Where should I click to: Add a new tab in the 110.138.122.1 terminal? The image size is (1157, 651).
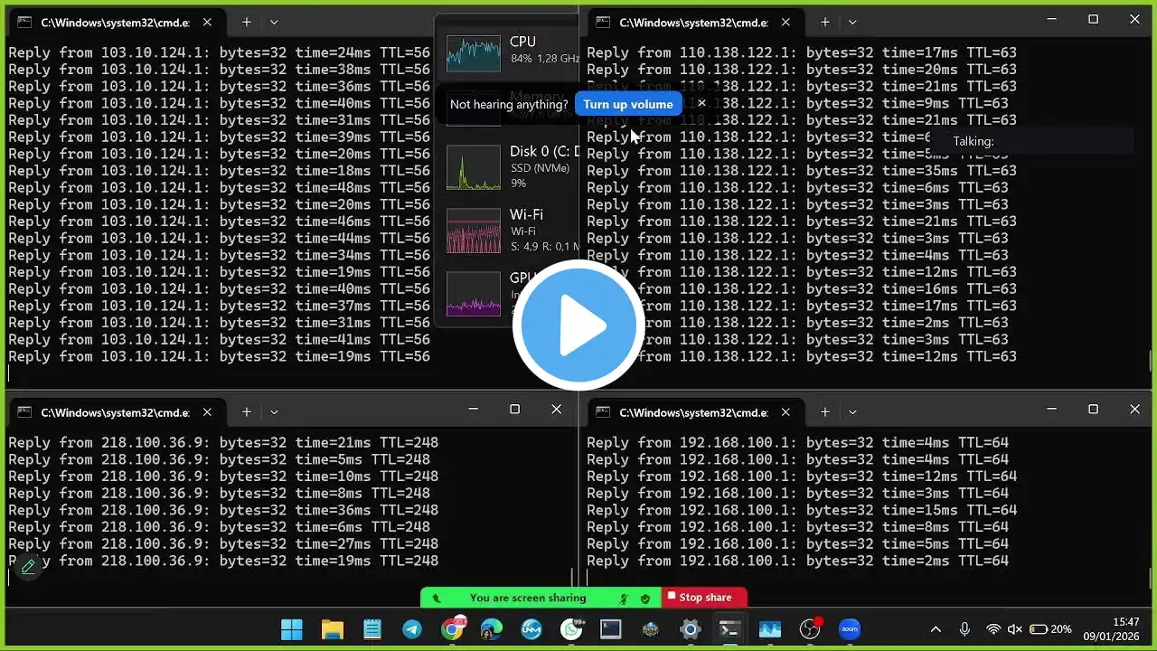coord(825,23)
